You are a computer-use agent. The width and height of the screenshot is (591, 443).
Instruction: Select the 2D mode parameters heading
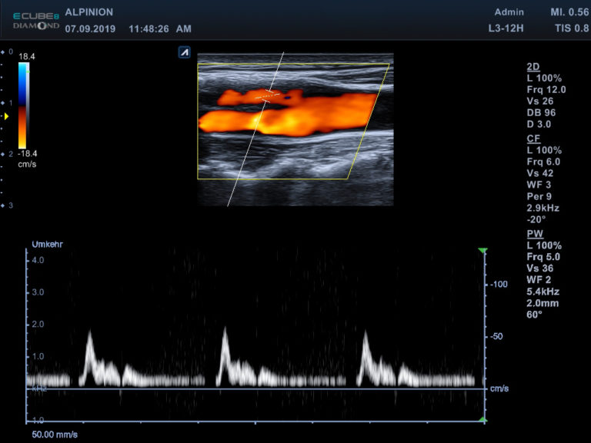[x=533, y=67]
